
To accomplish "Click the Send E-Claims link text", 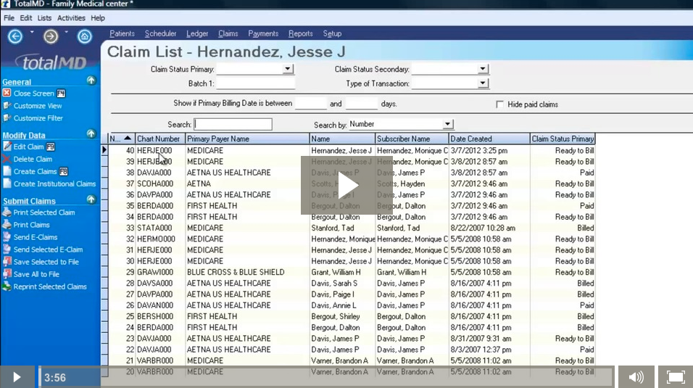I will (36, 237).
